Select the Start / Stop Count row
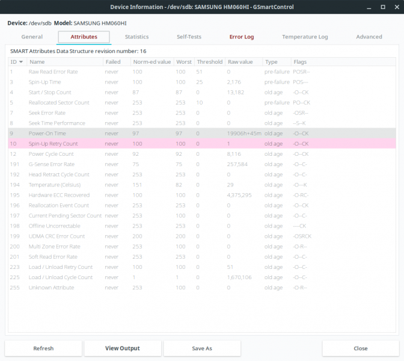Image resolution: width=404 pixels, height=361 pixels. click(202, 92)
